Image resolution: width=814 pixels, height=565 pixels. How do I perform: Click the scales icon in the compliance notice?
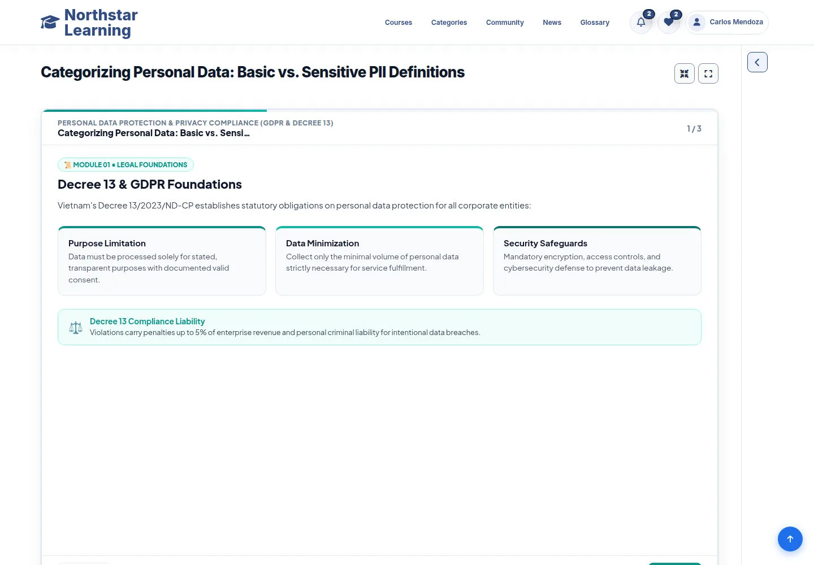(x=76, y=327)
